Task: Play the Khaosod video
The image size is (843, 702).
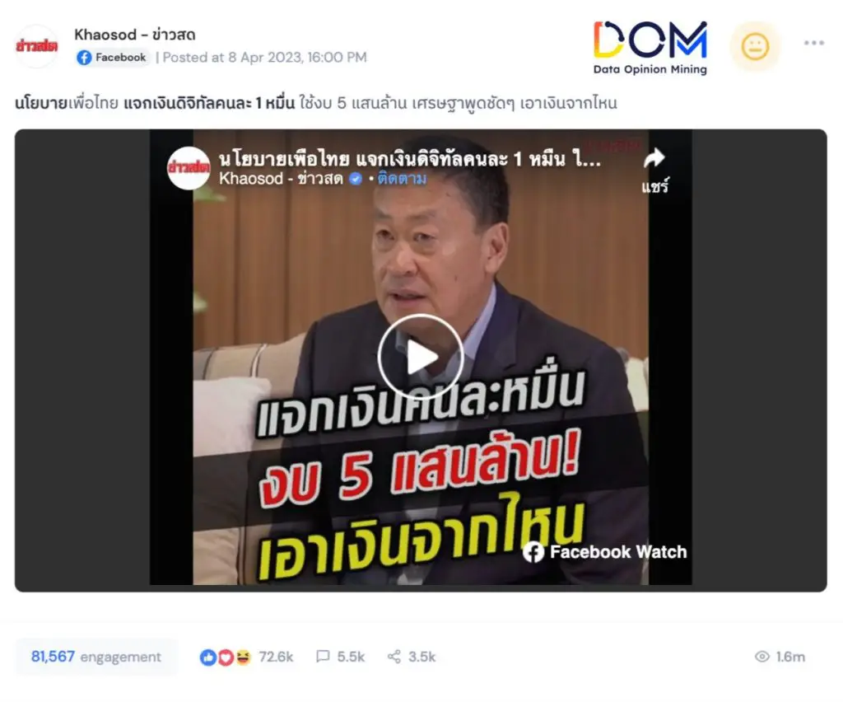Action: (421, 356)
